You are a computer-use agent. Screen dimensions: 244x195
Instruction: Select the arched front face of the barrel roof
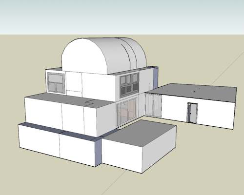pyautogui.click(x=84, y=57)
